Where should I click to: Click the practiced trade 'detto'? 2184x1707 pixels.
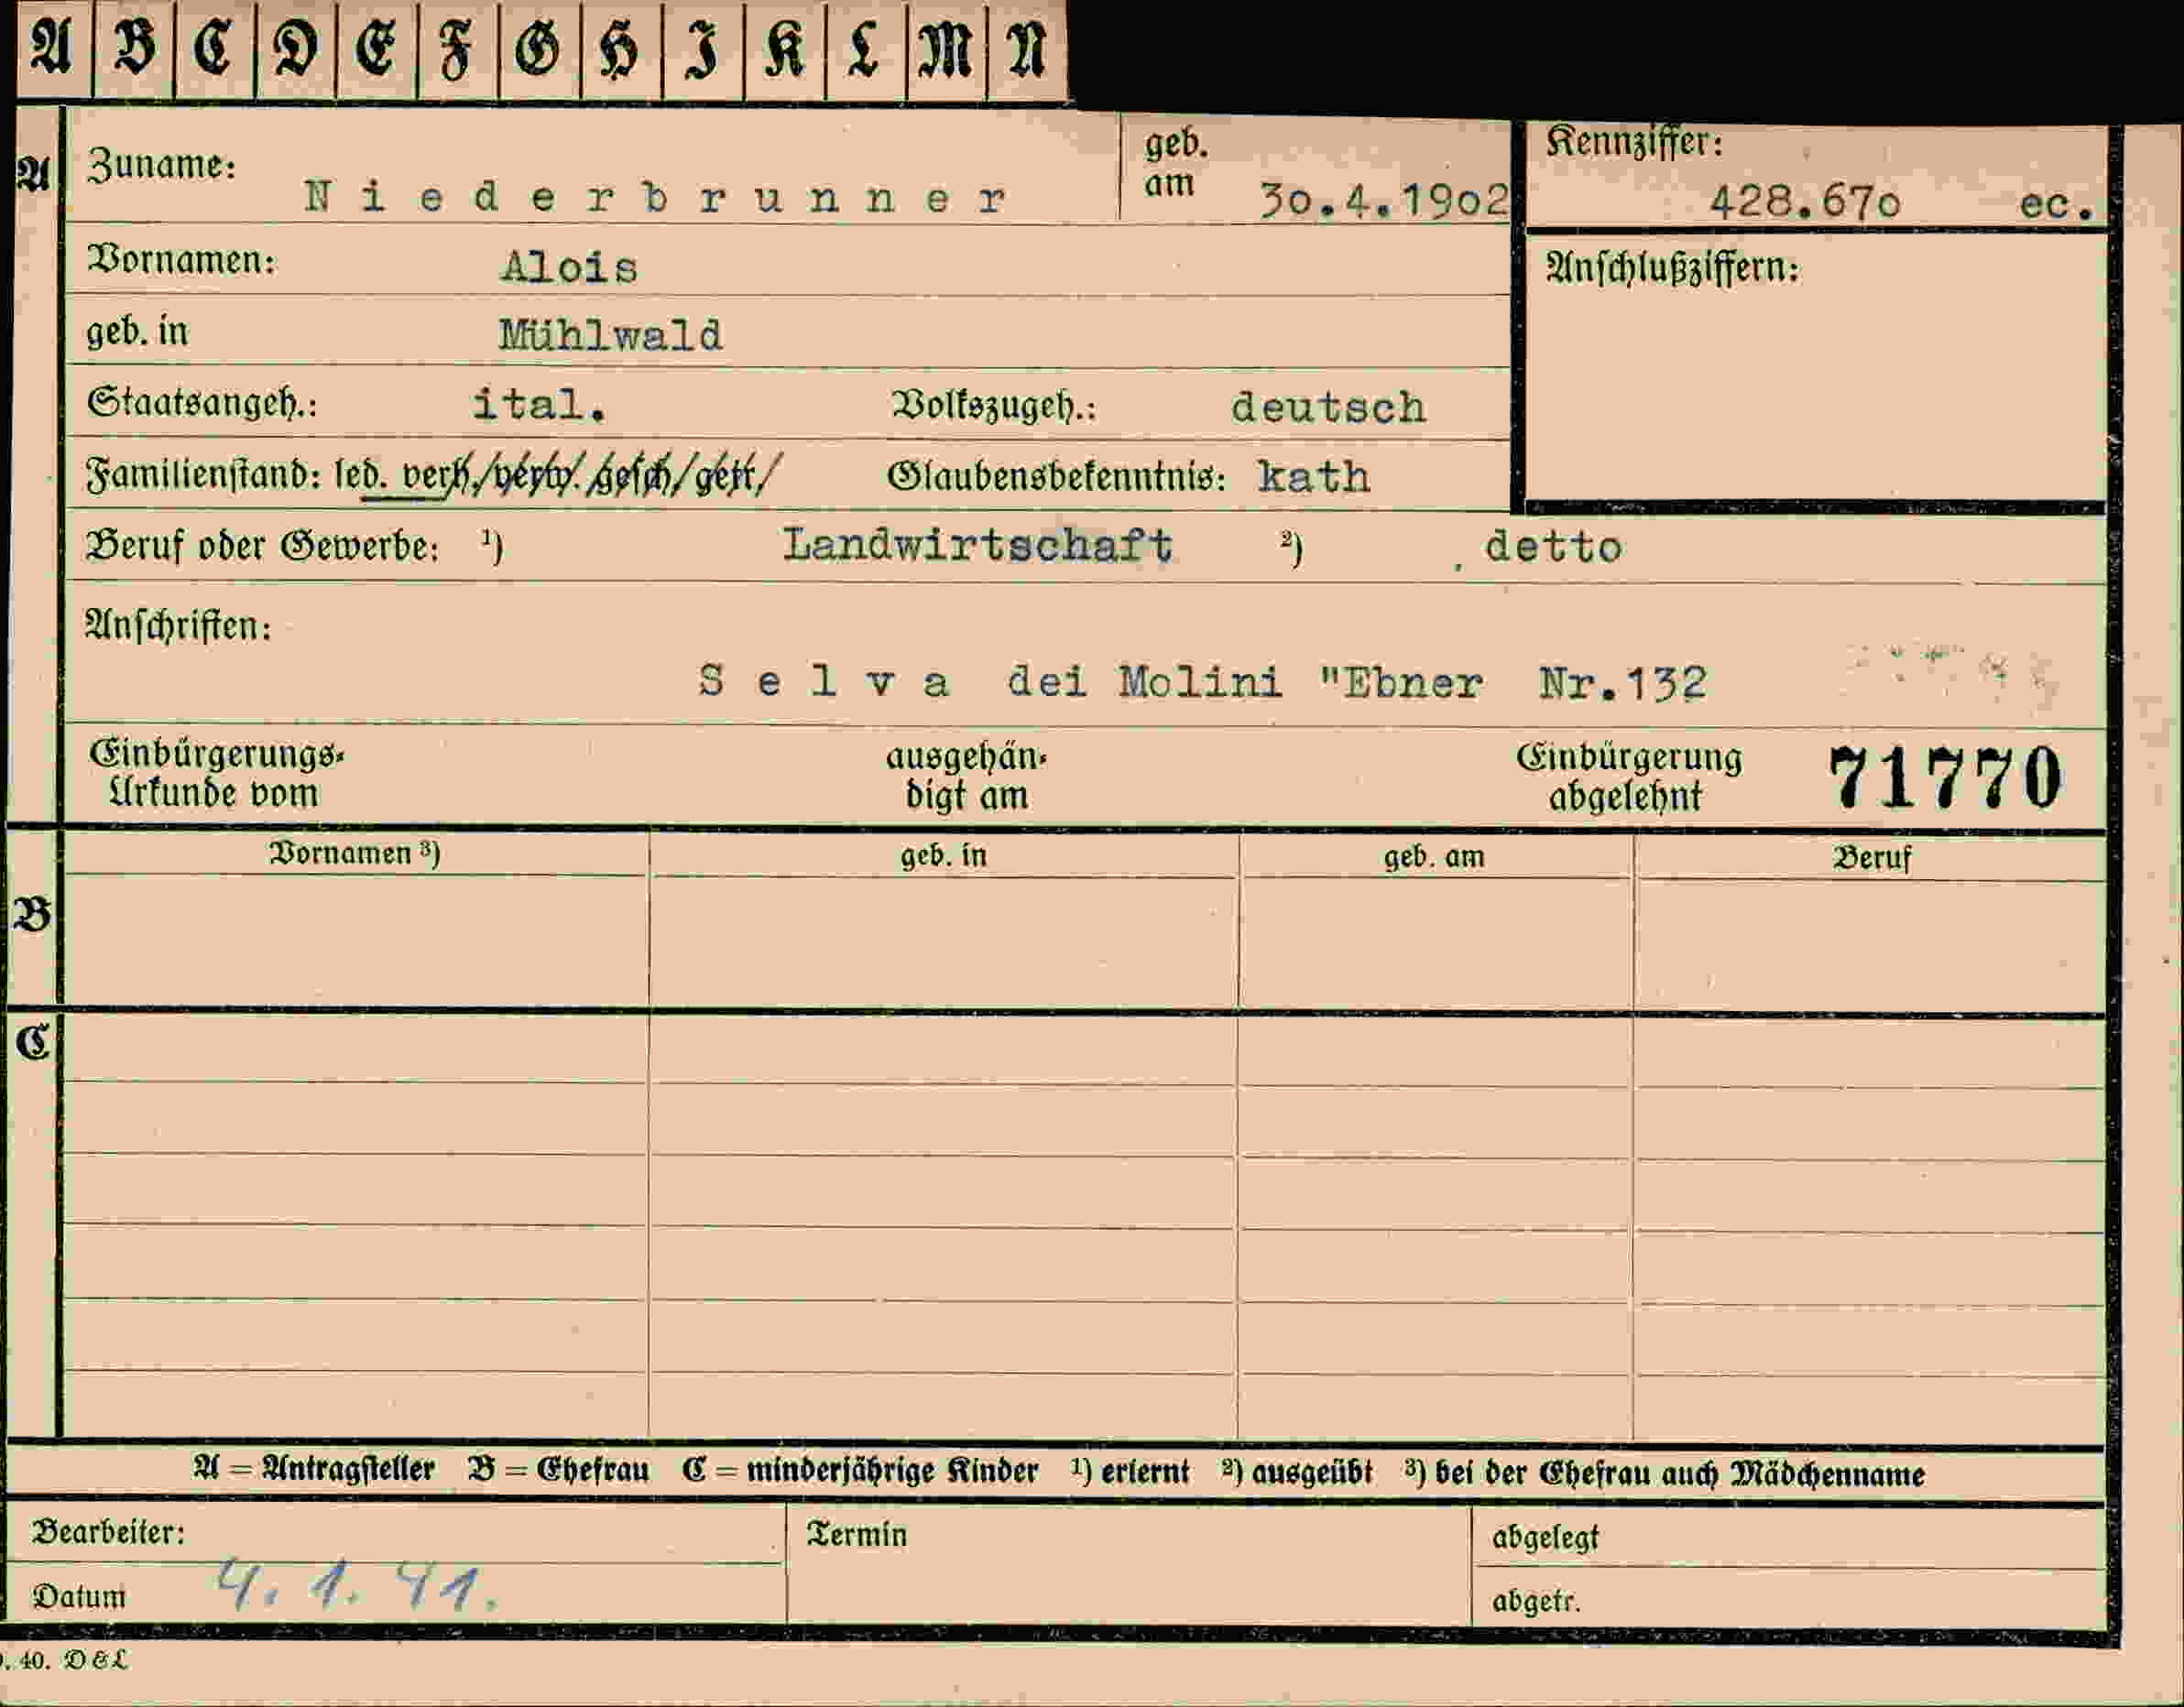tap(1553, 548)
